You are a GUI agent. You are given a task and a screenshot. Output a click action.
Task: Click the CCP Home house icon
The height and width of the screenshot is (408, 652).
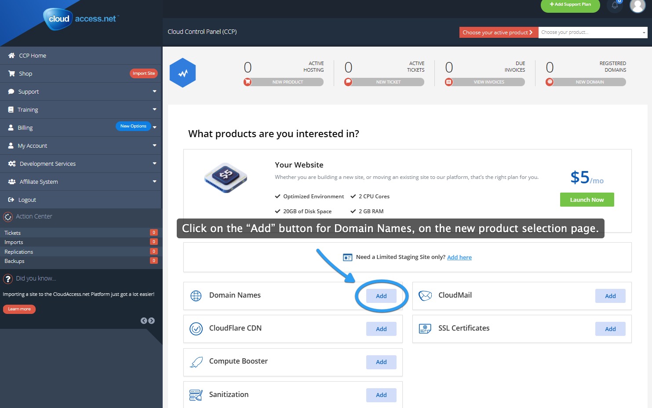pyautogui.click(x=11, y=55)
